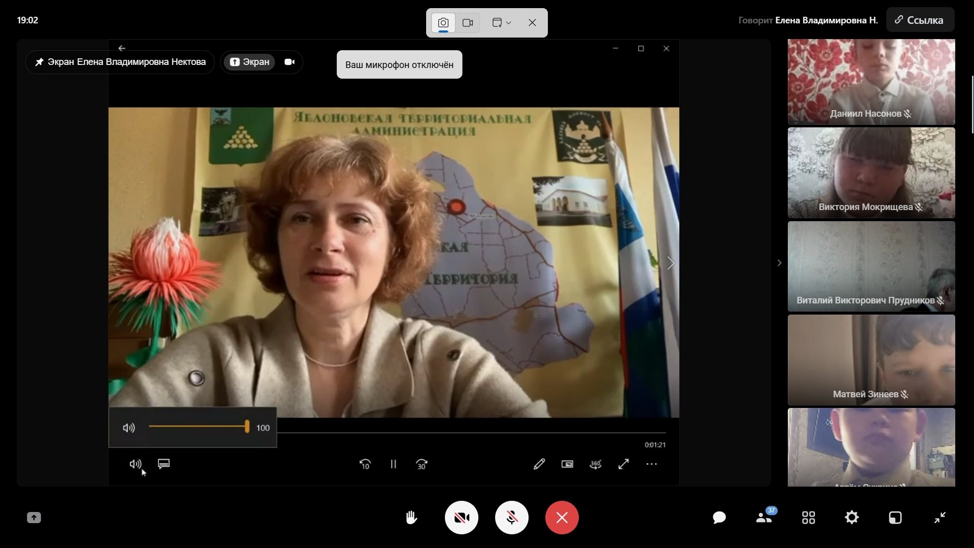Image resolution: width=974 pixels, height=548 pixels.
Task: Enable 360 degree video mode
Action: (596, 464)
